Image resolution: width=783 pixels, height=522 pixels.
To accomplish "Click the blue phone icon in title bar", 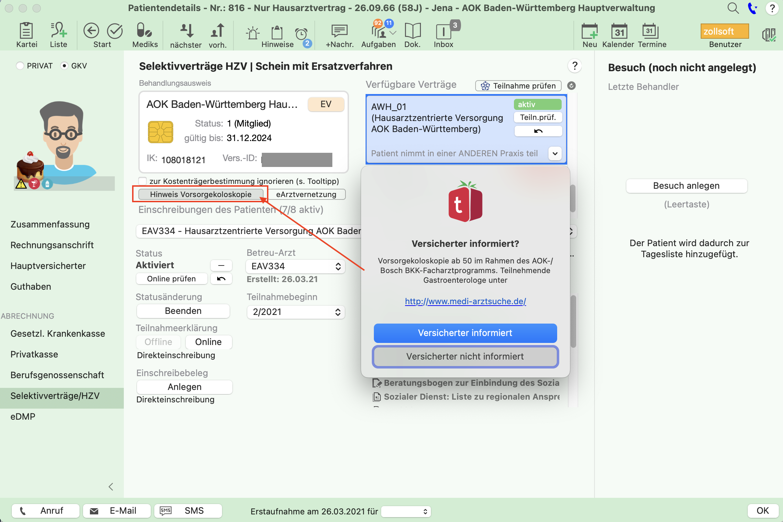I will tap(753, 8).
